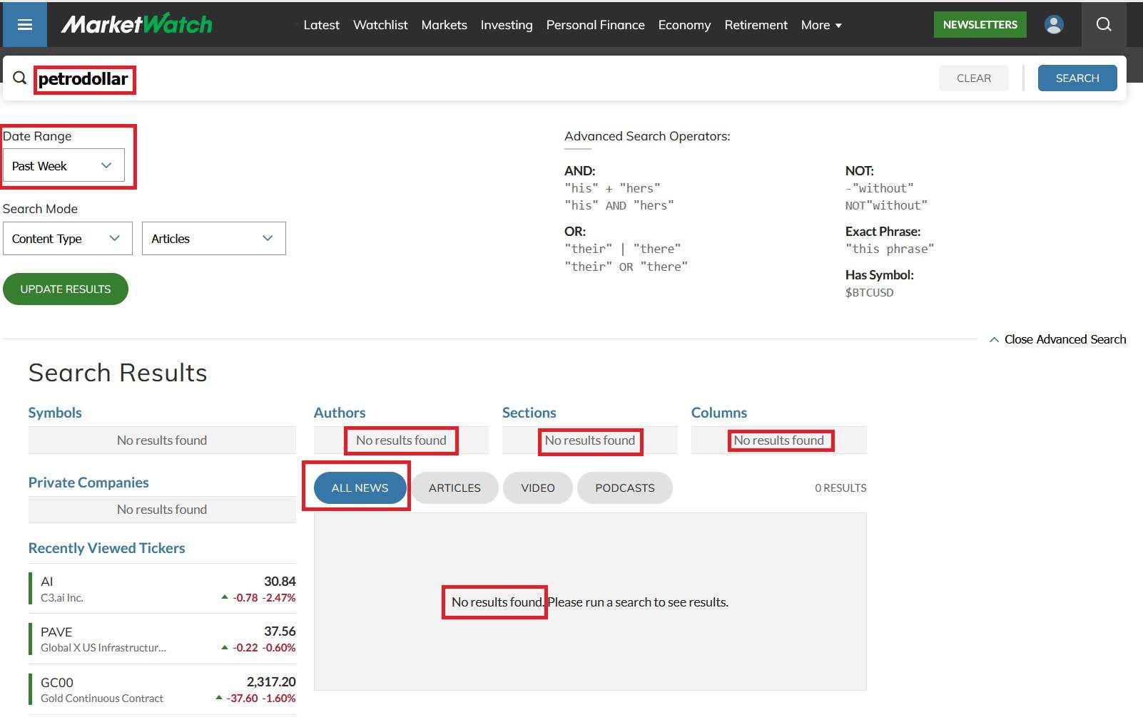Open the Watchlist menu item

(380, 25)
